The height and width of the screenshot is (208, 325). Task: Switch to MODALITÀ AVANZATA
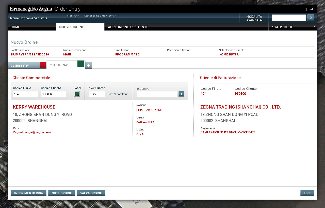(x=254, y=18)
